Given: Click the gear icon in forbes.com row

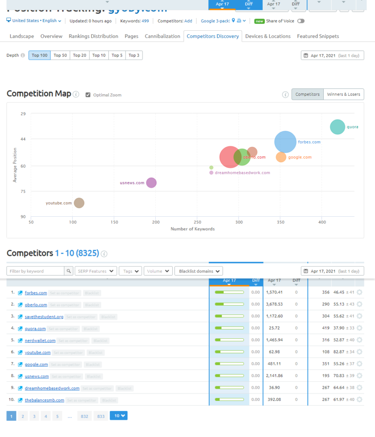Looking at the screenshot, I should pyautogui.click(x=360, y=292).
